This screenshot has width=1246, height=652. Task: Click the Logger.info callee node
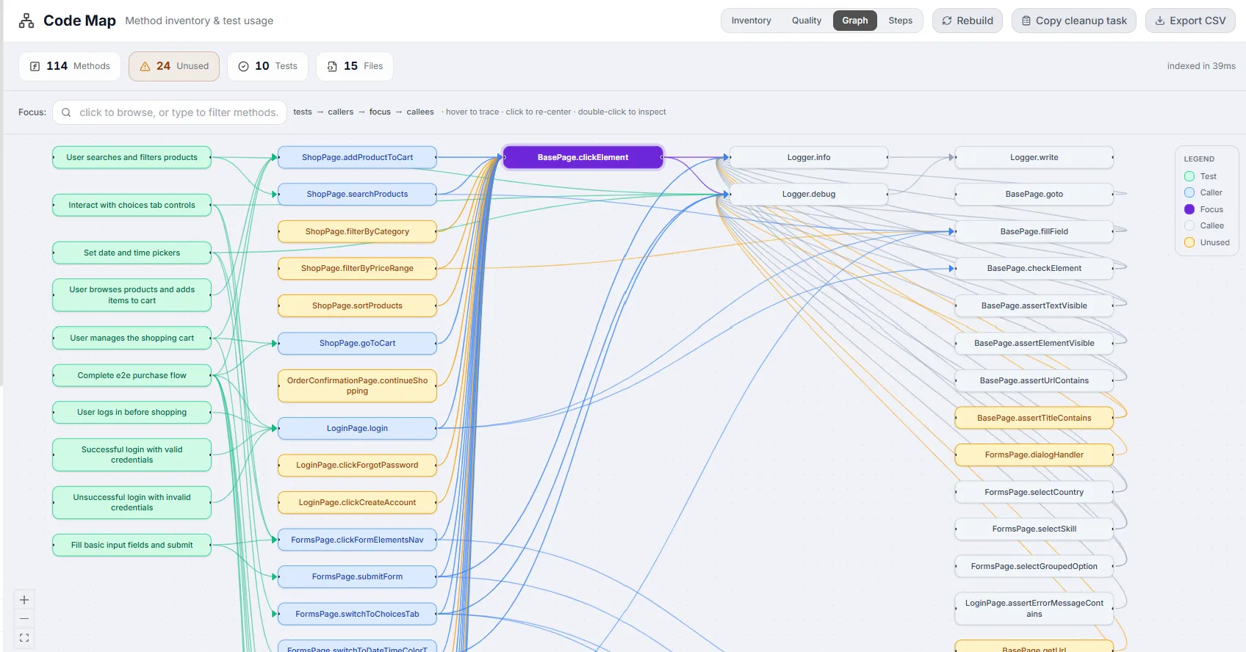(x=808, y=157)
